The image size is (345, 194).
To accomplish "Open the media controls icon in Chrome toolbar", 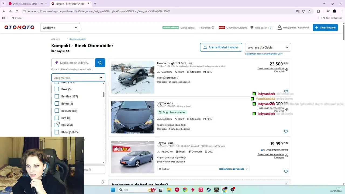I will tap(328, 11).
